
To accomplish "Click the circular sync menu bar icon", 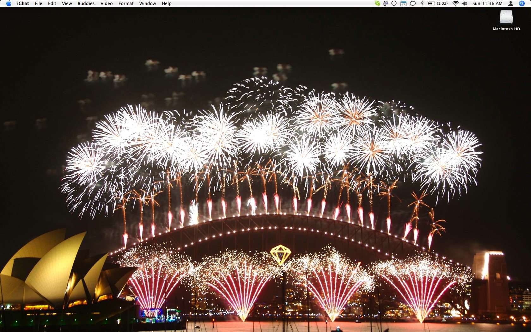I will (394, 3).
